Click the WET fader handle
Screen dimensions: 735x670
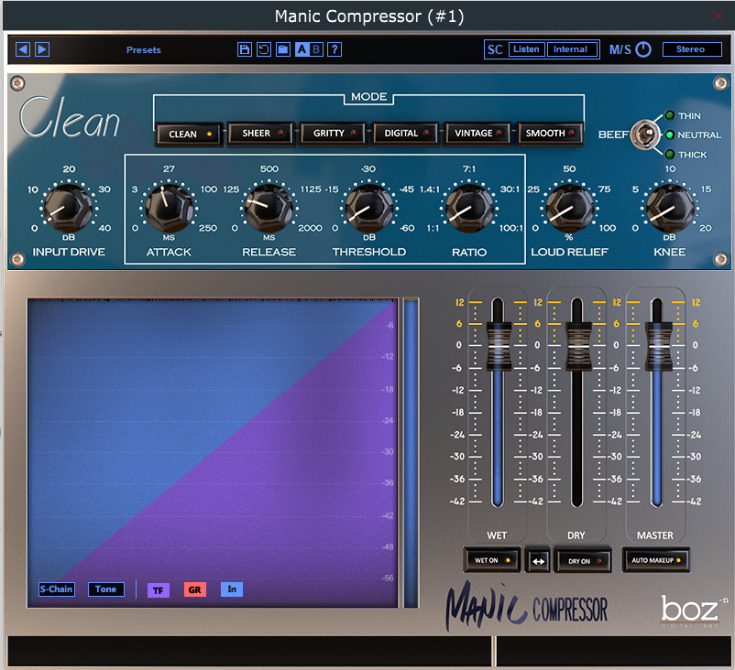[x=498, y=346]
